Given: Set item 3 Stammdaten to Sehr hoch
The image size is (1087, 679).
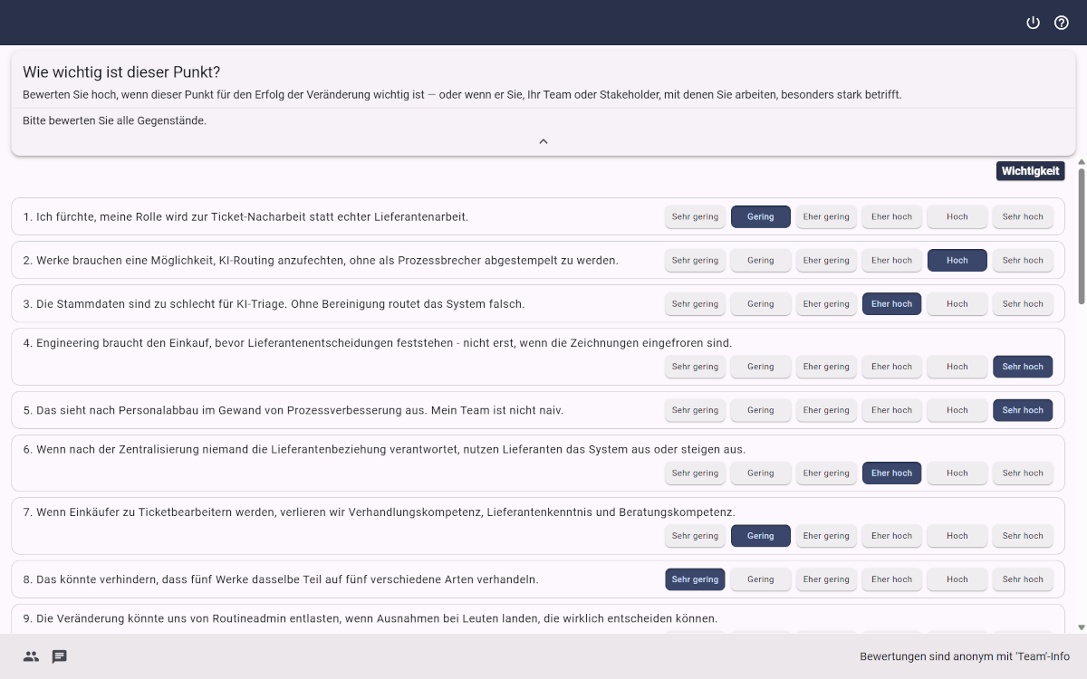Looking at the screenshot, I should click(x=1023, y=304).
